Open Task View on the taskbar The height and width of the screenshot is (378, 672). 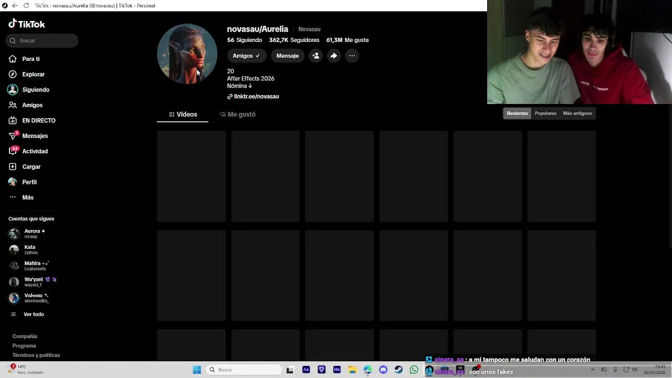[290, 370]
